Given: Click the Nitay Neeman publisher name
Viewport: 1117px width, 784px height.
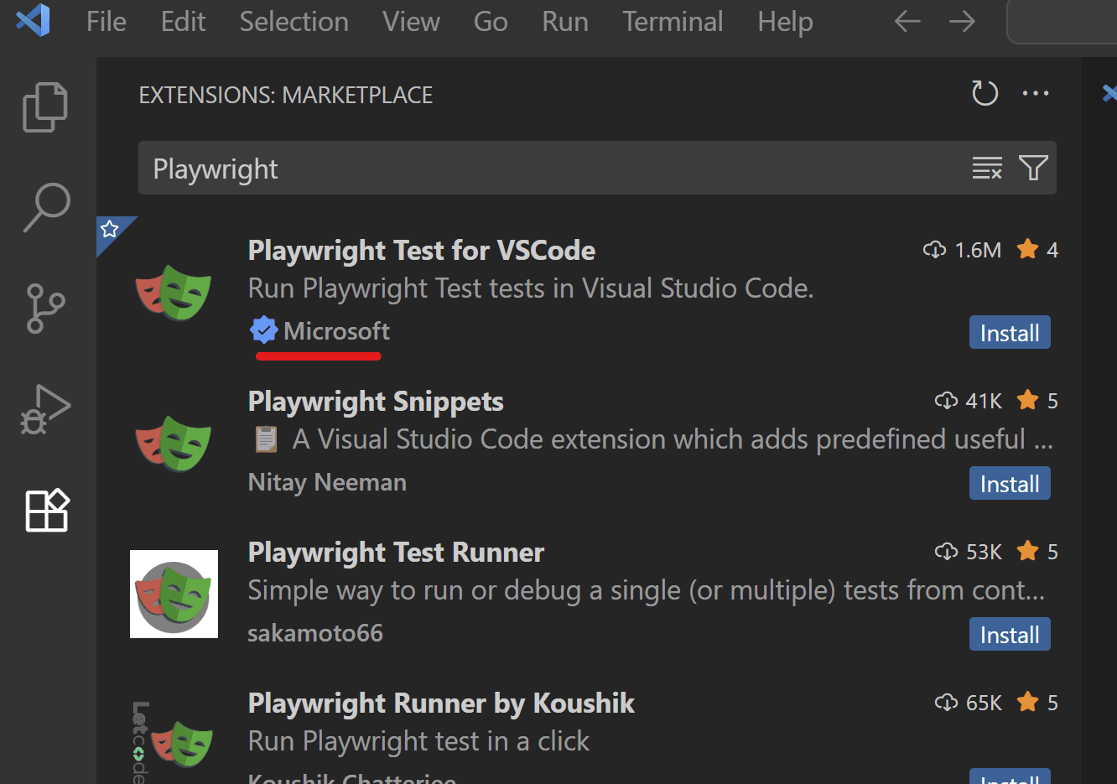Looking at the screenshot, I should (327, 482).
